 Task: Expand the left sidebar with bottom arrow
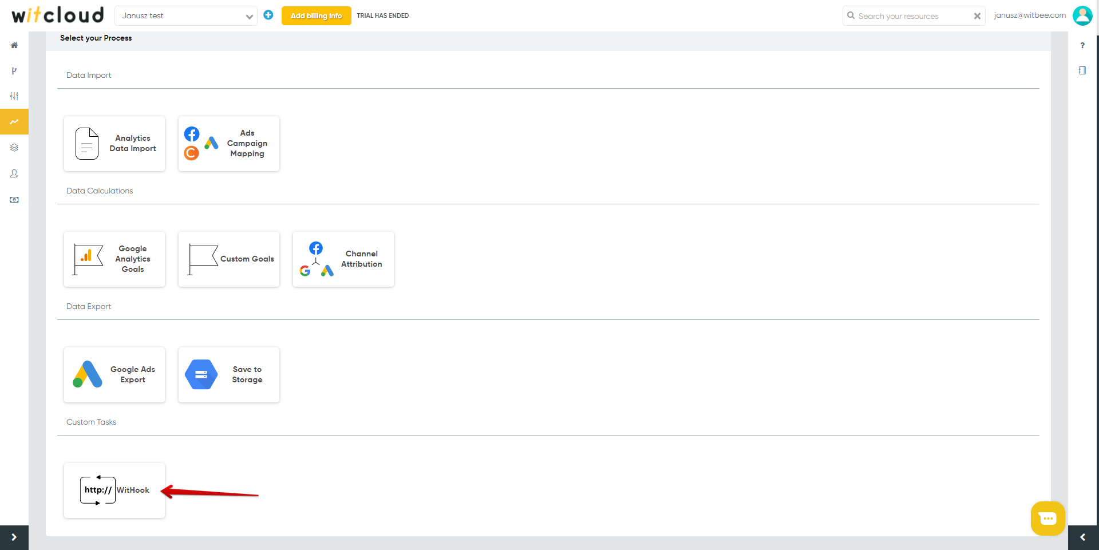14,537
